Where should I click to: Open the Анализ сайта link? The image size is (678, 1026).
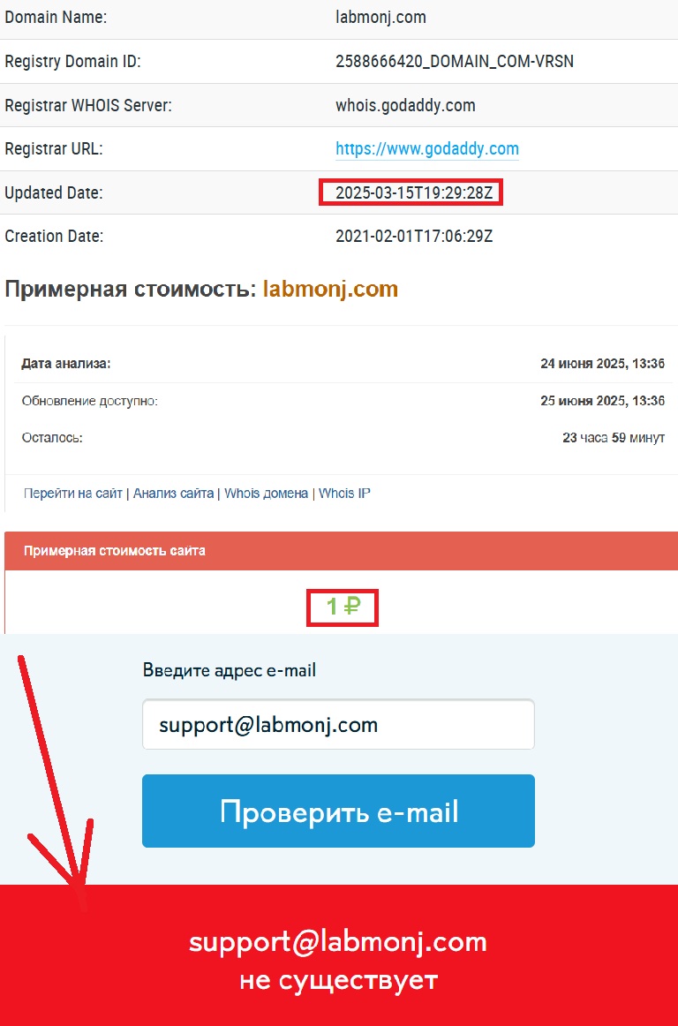173,494
